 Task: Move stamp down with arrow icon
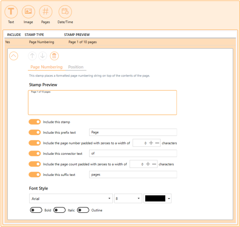click(x=43, y=56)
